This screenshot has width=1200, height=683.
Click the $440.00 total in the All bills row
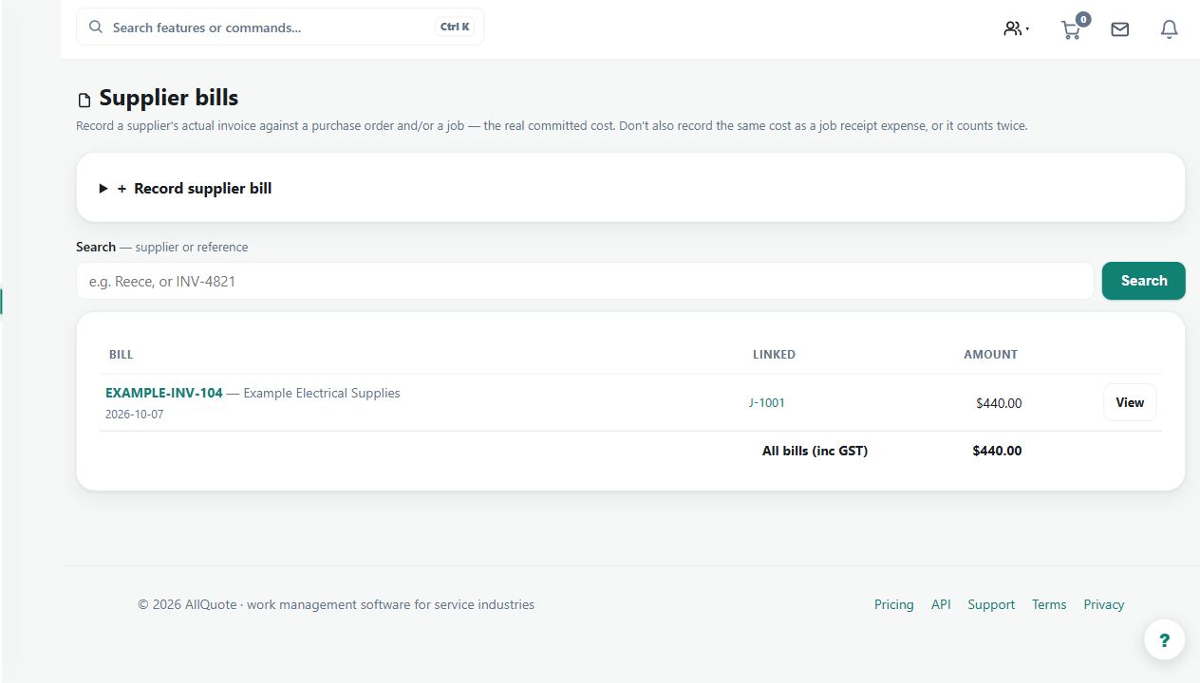pos(997,451)
